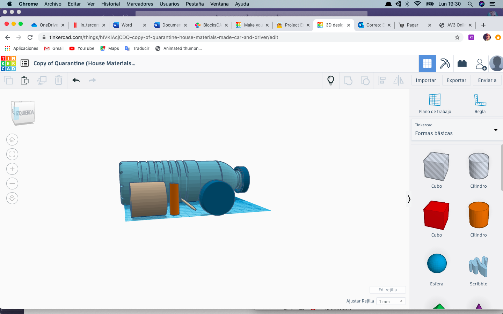Click the Group shapes icon
The width and height of the screenshot is (503, 314).
coord(348,81)
